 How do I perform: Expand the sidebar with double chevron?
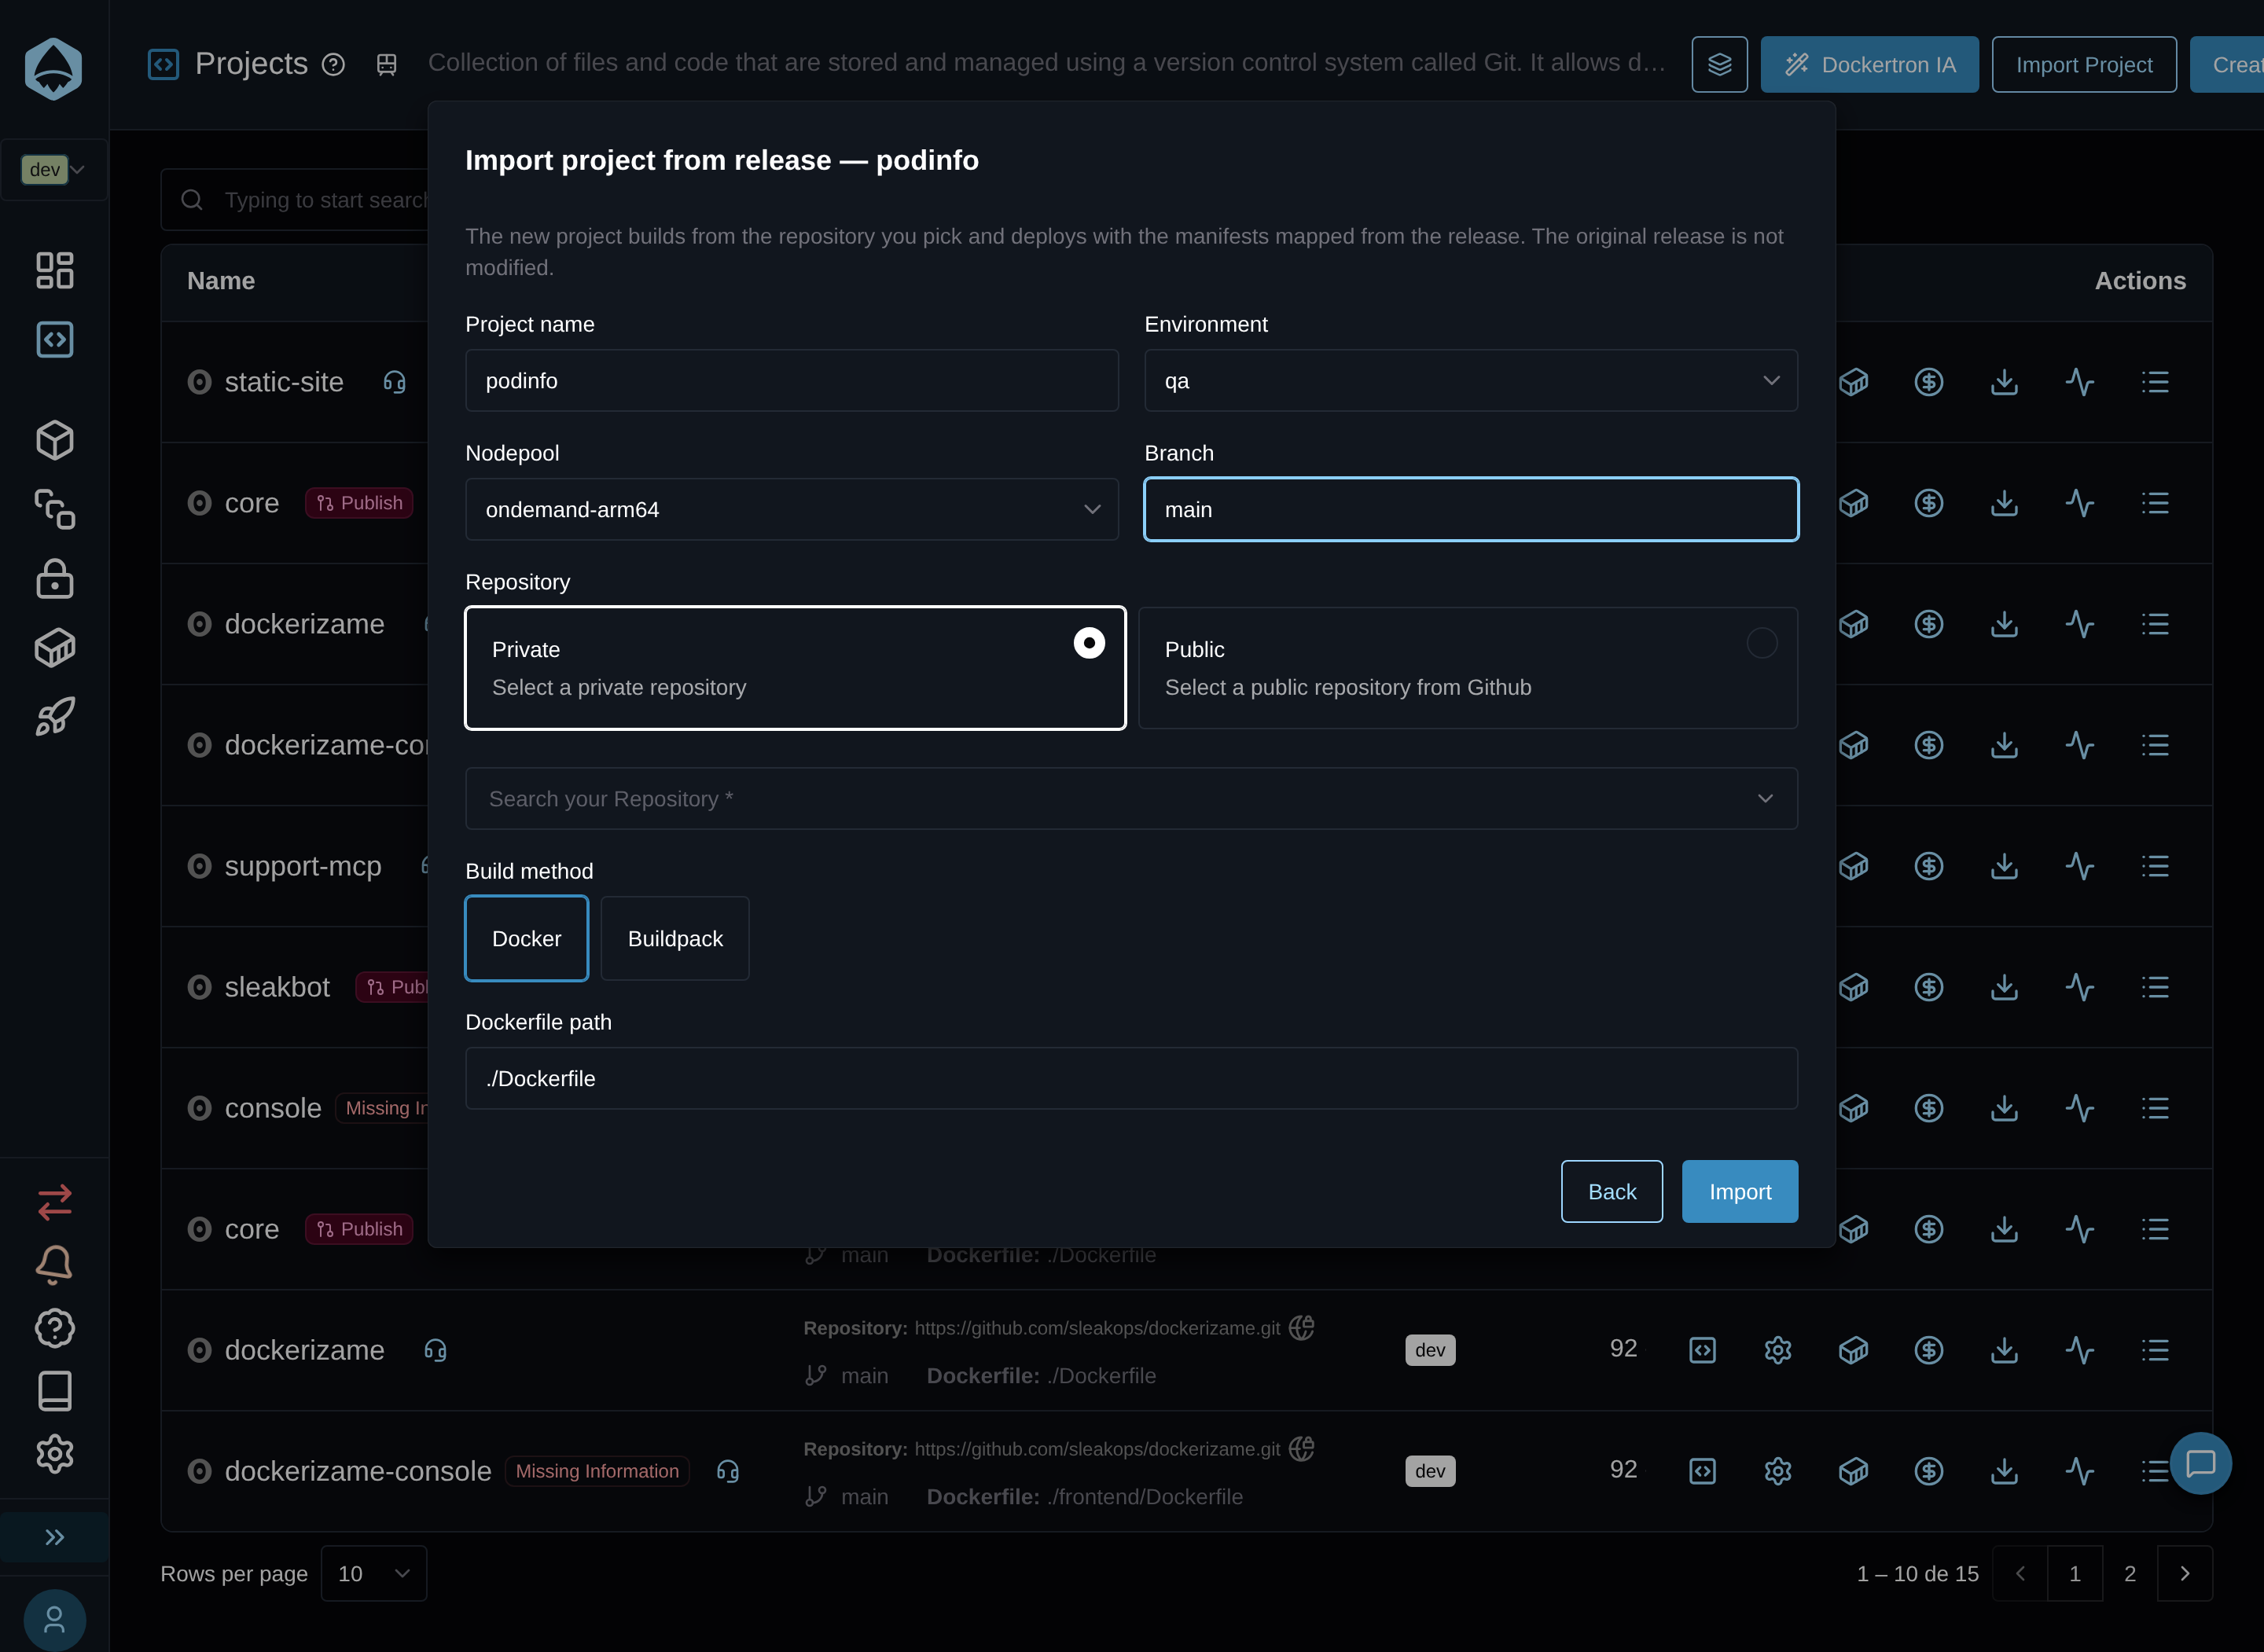tap(54, 1537)
